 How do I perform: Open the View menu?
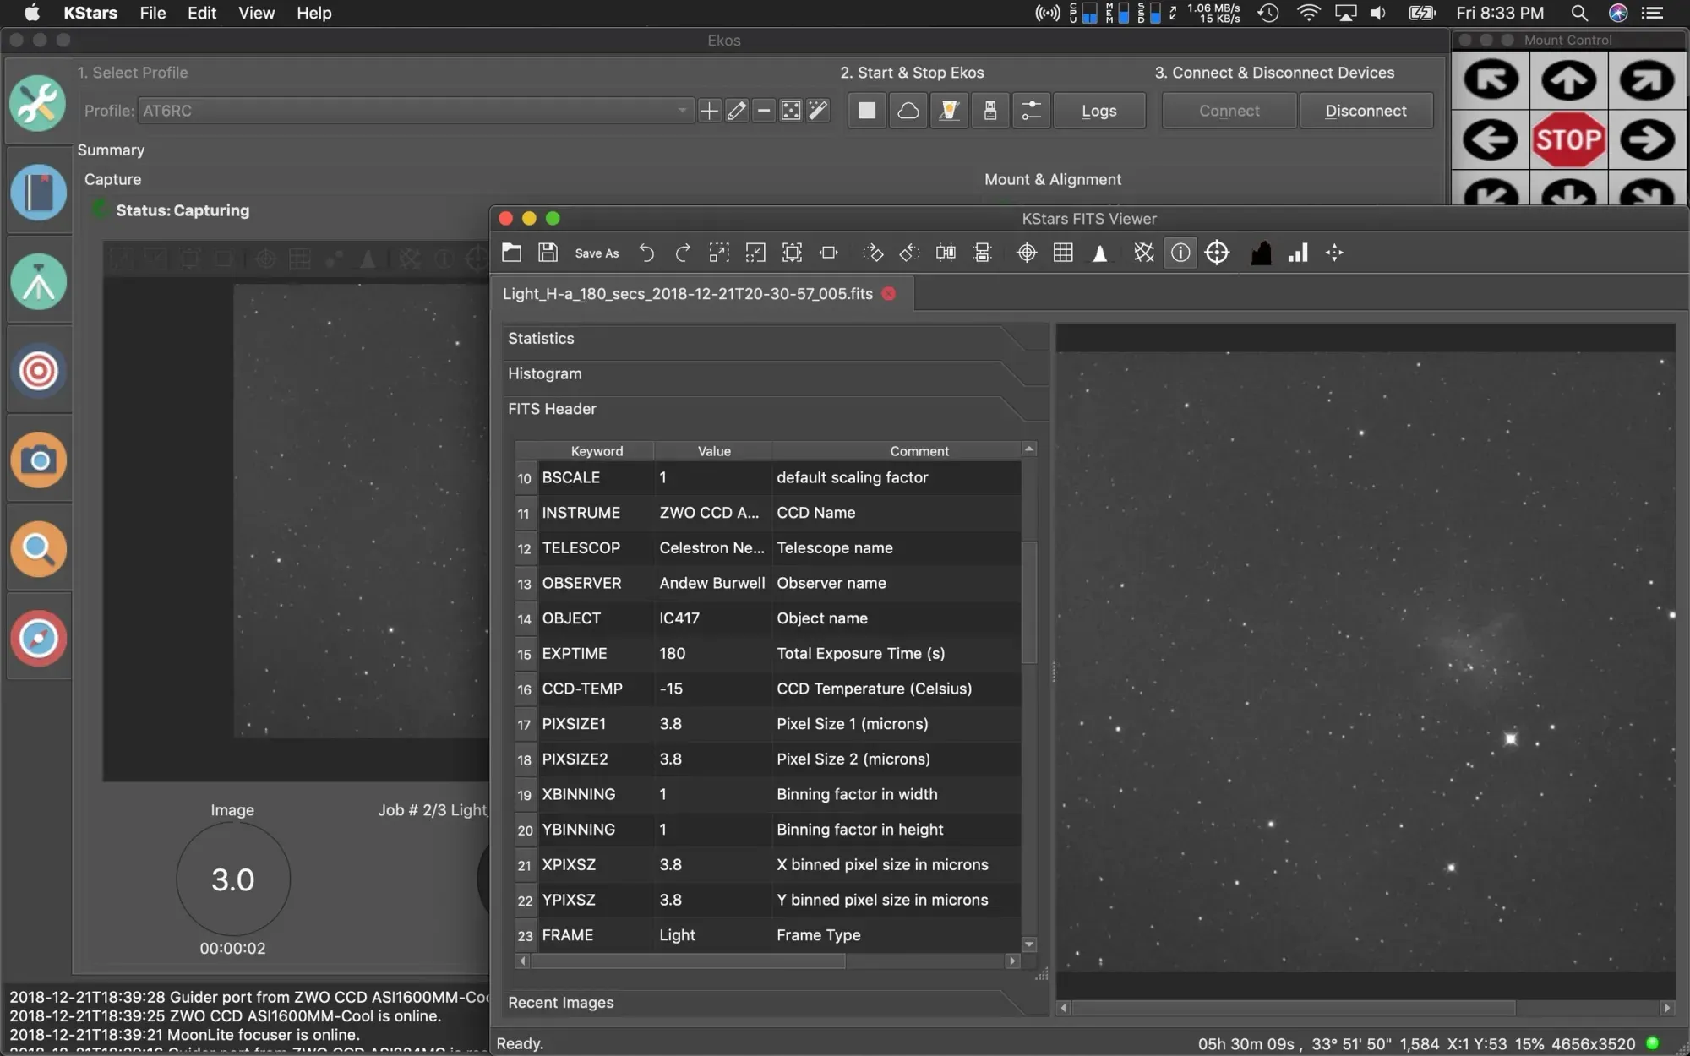click(x=256, y=13)
